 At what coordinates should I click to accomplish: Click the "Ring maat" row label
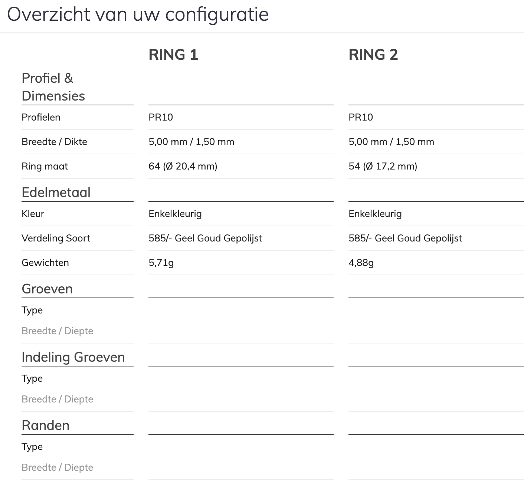pos(45,166)
